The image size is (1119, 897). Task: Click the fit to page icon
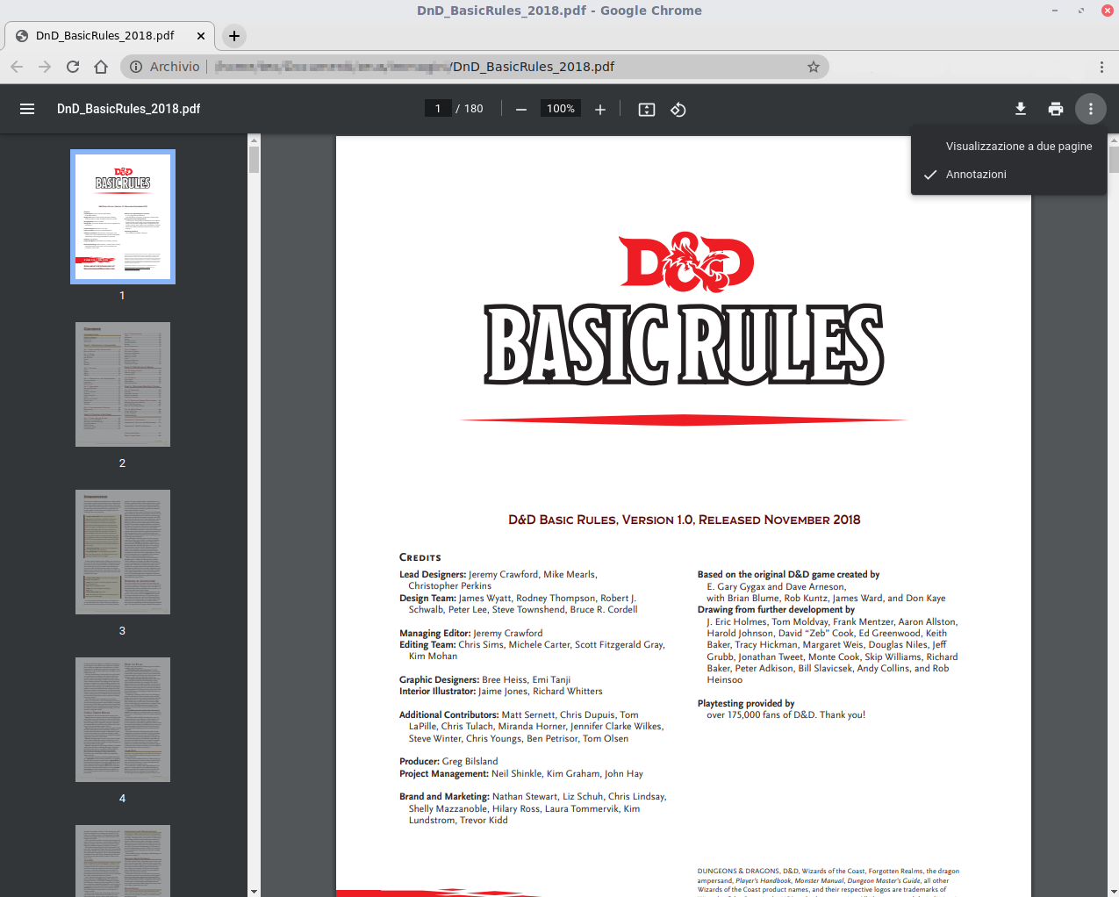[647, 110]
